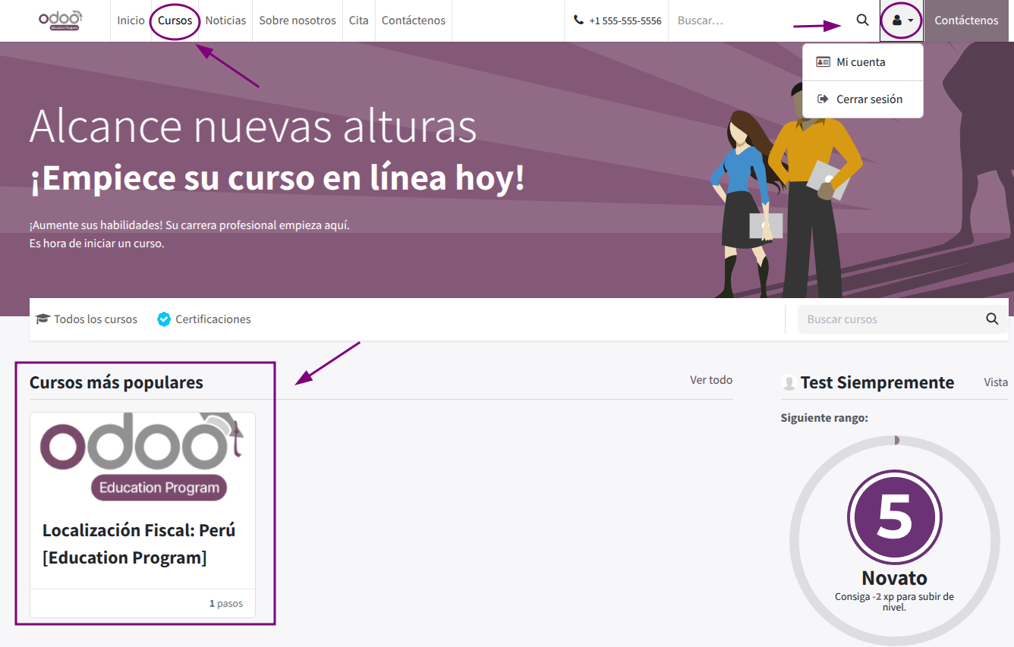Click Ver todo for popular courses
The width and height of the screenshot is (1014, 647).
point(711,379)
